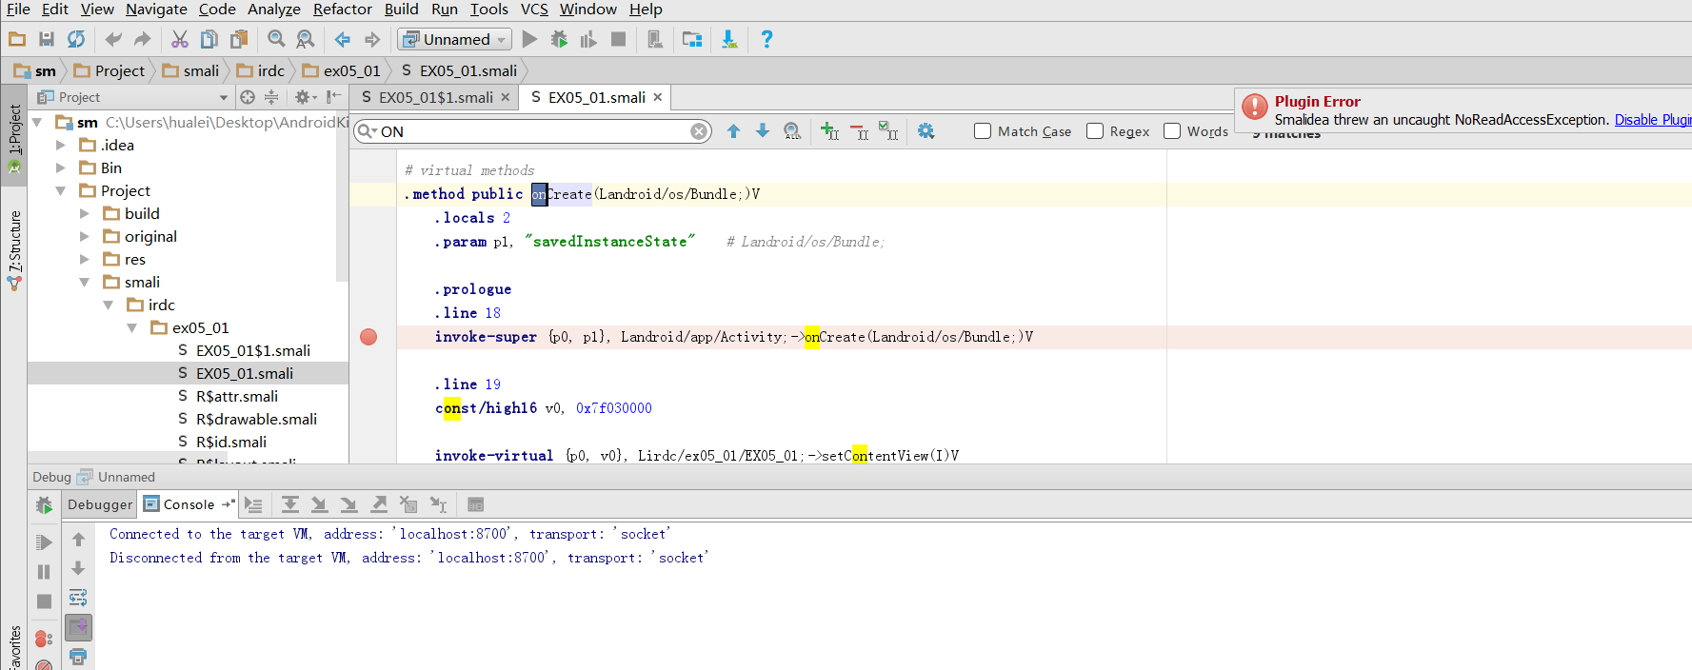Hide the Project panel with its hide icon
Image resolution: width=1692 pixels, height=670 pixels.
(333, 97)
